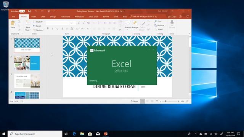
Task: Click Start From Beginning icon in quick access toolbar
Action: (x=49, y=11)
